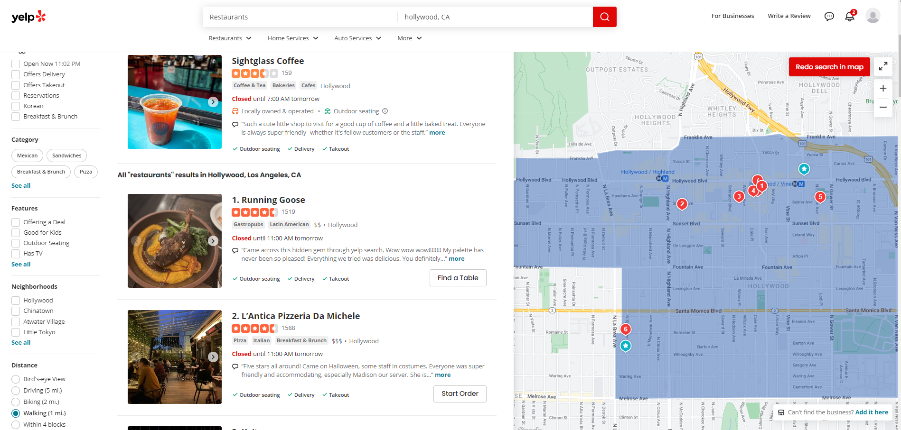Click the Restaurants search field

(300, 17)
